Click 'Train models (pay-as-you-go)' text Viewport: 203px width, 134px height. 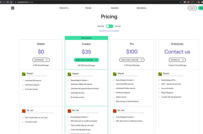(82, 125)
